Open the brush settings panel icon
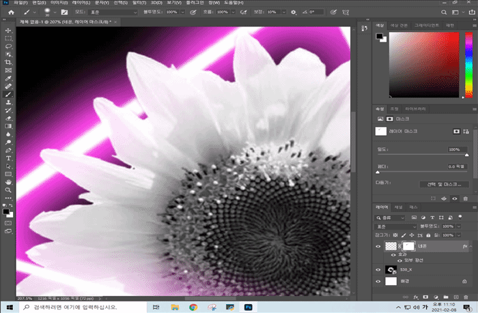 (64, 12)
